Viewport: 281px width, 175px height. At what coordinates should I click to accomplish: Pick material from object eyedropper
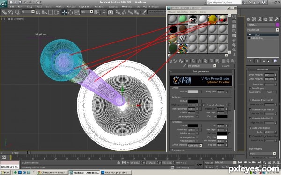tap(184, 66)
